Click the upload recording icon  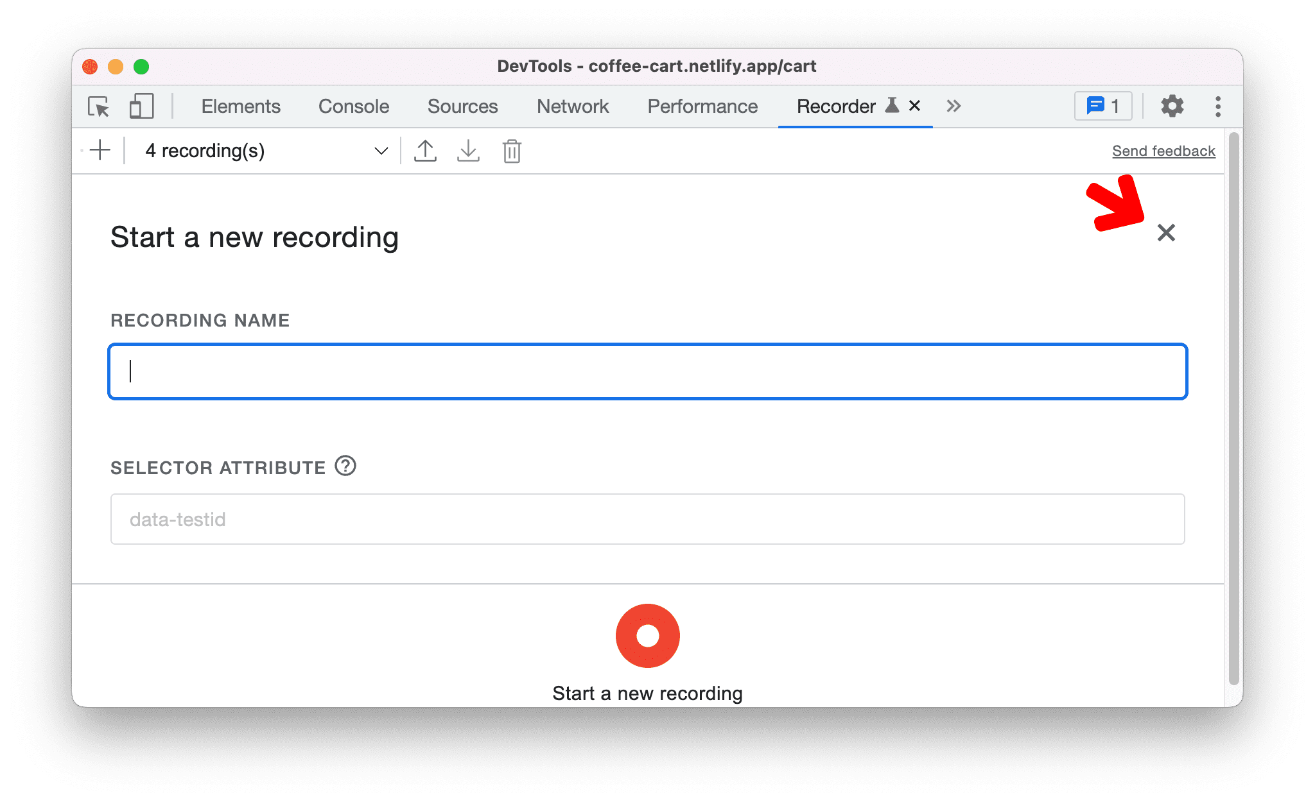point(424,150)
